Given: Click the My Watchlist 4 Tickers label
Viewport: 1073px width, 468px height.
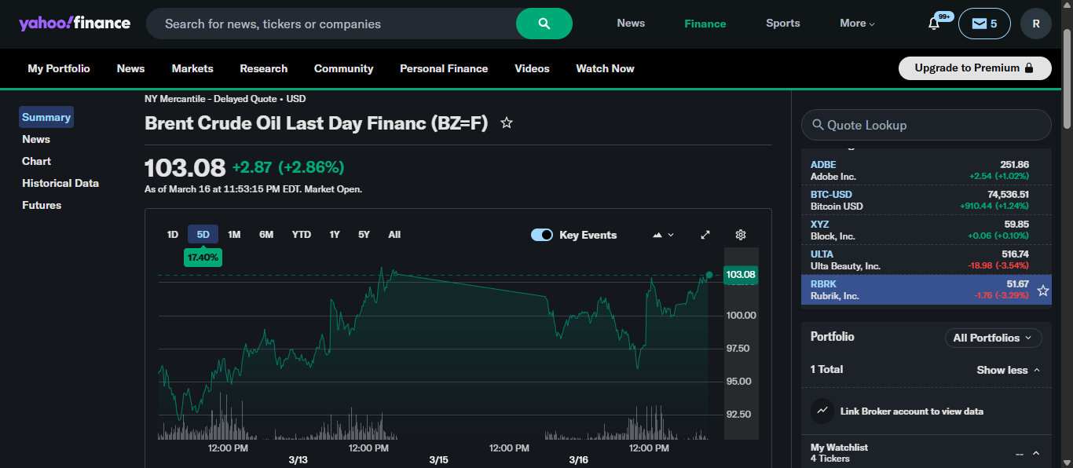Looking at the screenshot, I should [x=839, y=453].
